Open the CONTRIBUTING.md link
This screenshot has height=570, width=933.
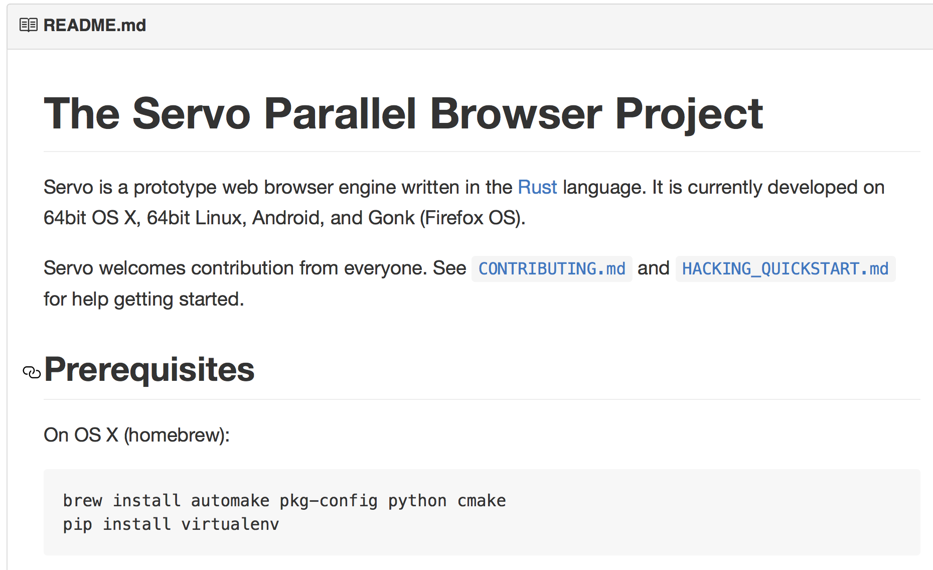tap(552, 269)
